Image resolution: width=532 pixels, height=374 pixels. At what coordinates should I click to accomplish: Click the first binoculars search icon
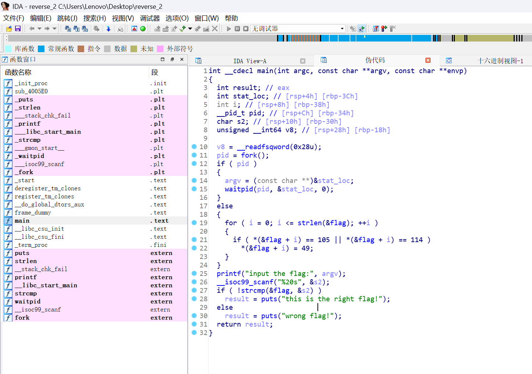point(68,29)
